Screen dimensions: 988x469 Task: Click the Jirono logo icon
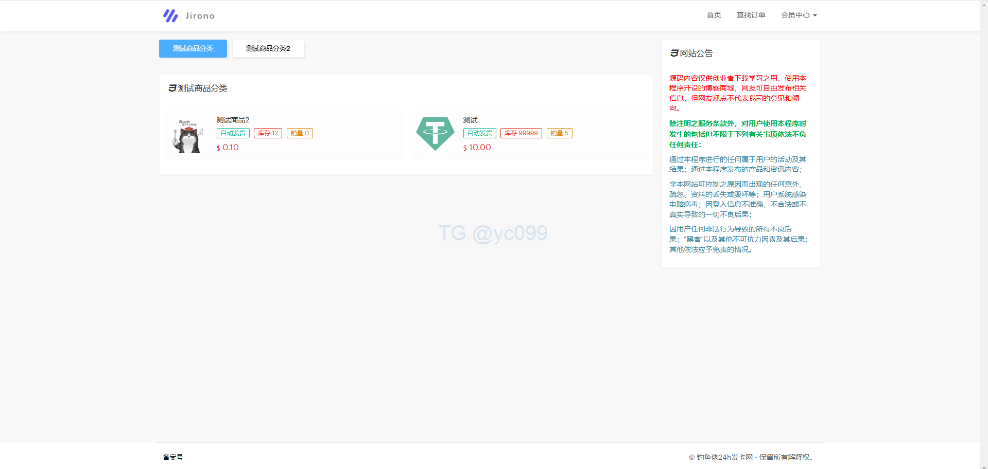click(x=170, y=16)
